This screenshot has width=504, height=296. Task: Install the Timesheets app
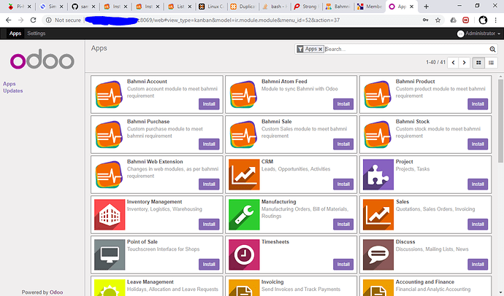tap(343, 264)
